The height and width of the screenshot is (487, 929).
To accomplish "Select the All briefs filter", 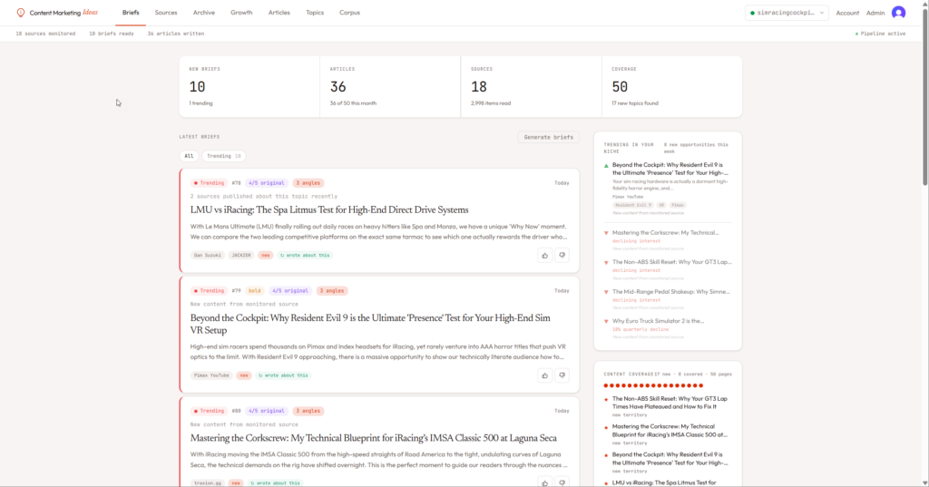I will pyautogui.click(x=189, y=156).
